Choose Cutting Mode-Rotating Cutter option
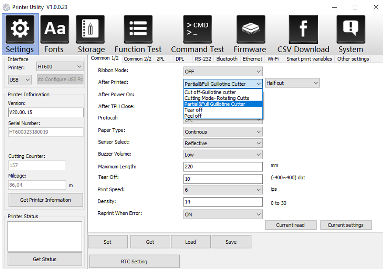383x269 pixels. 223,98
